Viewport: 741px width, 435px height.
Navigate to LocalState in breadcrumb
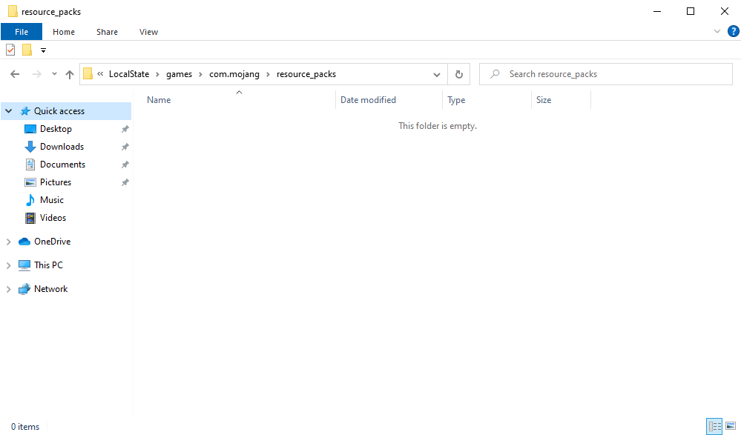click(129, 74)
